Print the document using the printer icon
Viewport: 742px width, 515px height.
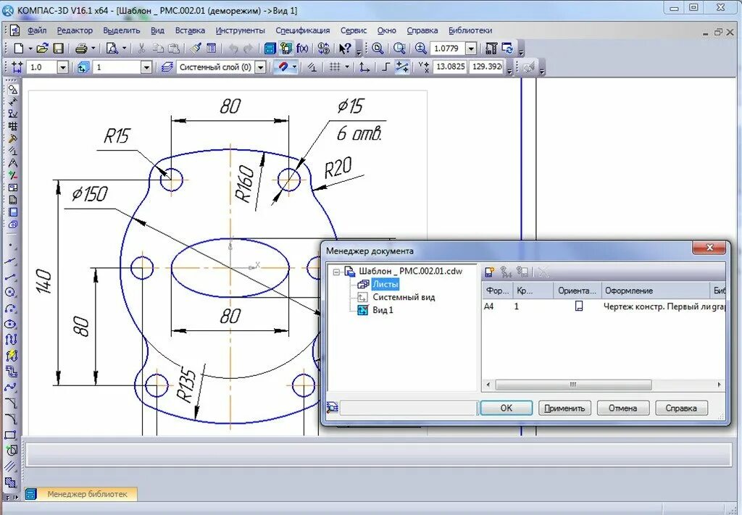(81, 49)
